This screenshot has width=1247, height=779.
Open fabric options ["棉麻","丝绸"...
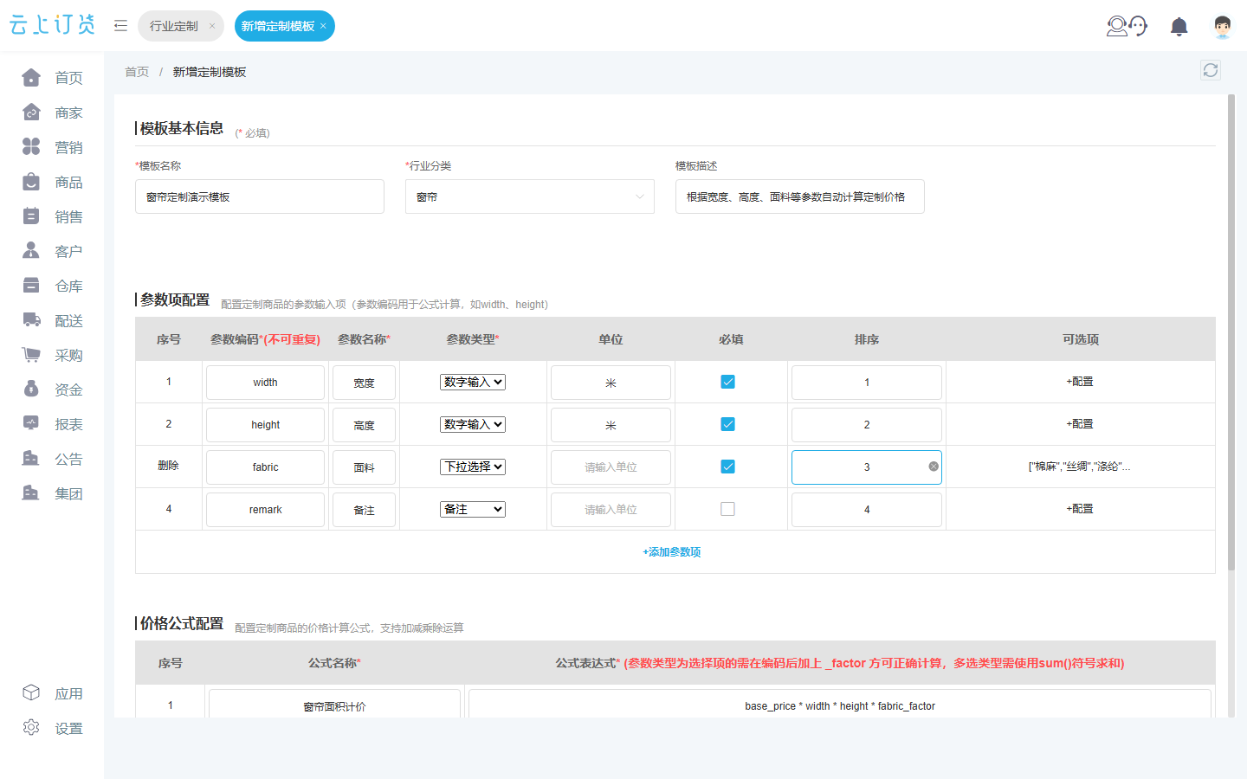pos(1080,467)
